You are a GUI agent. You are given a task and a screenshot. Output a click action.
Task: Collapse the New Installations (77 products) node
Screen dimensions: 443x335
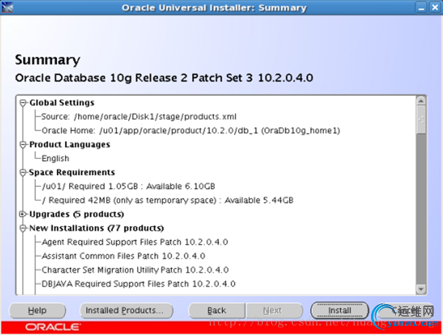(23, 228)
